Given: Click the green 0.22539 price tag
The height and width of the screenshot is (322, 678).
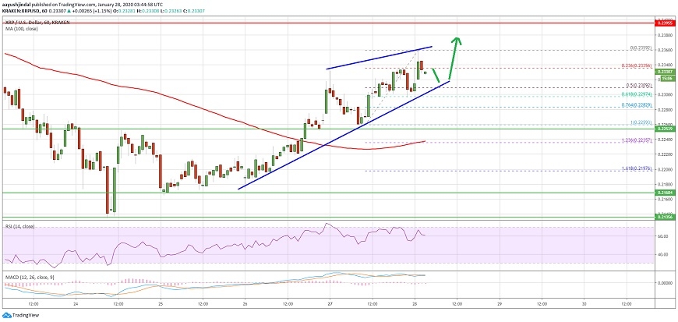Looking at the screenshot, I should [x=664, y=129].
